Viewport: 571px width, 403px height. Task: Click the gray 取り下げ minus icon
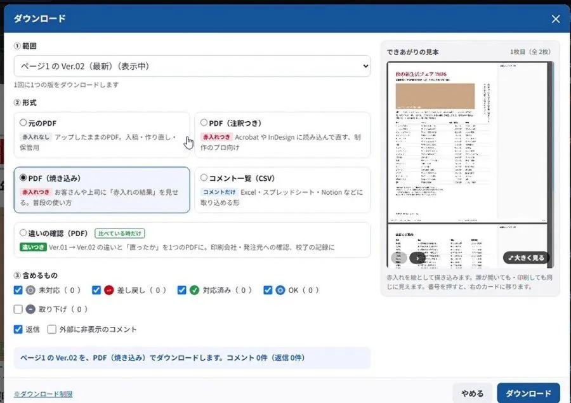click(x=30, y=309)
